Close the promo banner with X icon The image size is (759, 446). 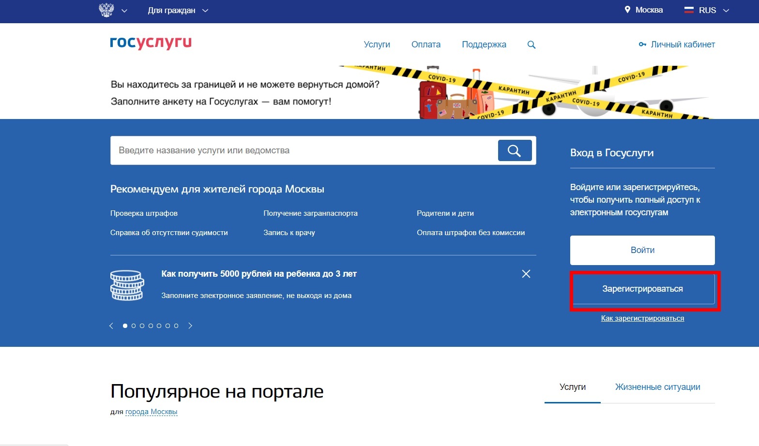point(526,274)
